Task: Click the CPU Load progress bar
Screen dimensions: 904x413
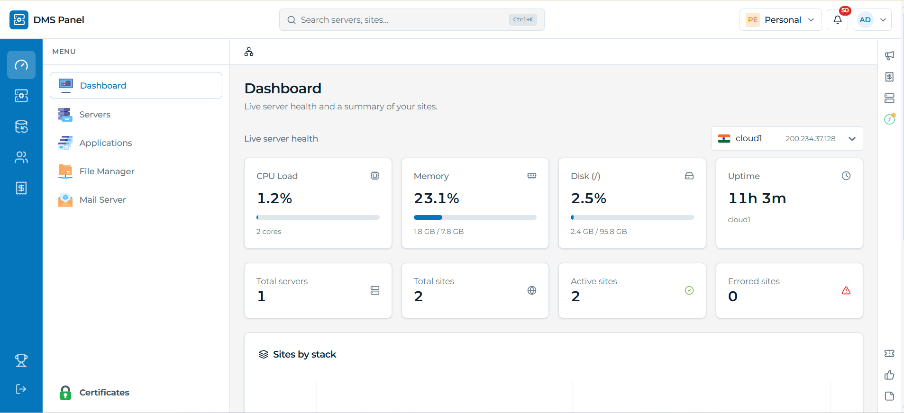Action: pos(318,217)
